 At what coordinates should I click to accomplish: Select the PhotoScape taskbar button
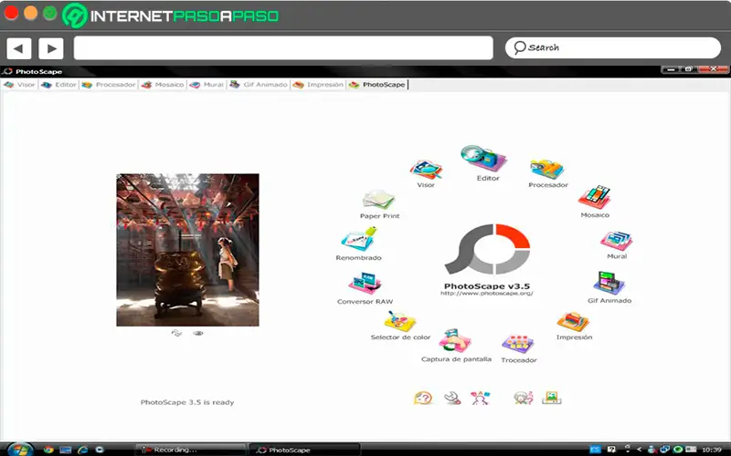(x=304, y=450)
